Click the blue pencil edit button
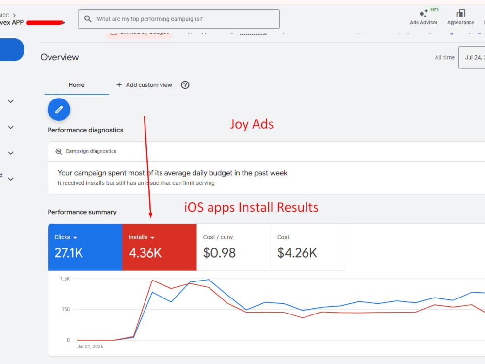Image resolution: width=485 pixels, height=364 pixels. [59, 110]
